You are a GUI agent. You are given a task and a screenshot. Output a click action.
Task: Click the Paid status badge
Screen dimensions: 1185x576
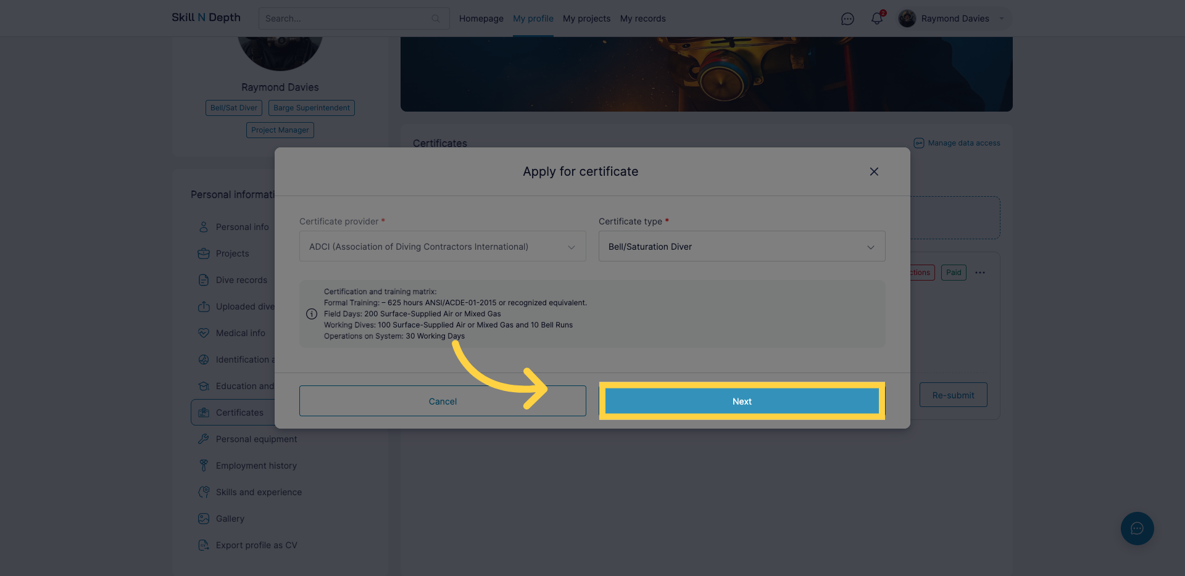click(954, 273)
